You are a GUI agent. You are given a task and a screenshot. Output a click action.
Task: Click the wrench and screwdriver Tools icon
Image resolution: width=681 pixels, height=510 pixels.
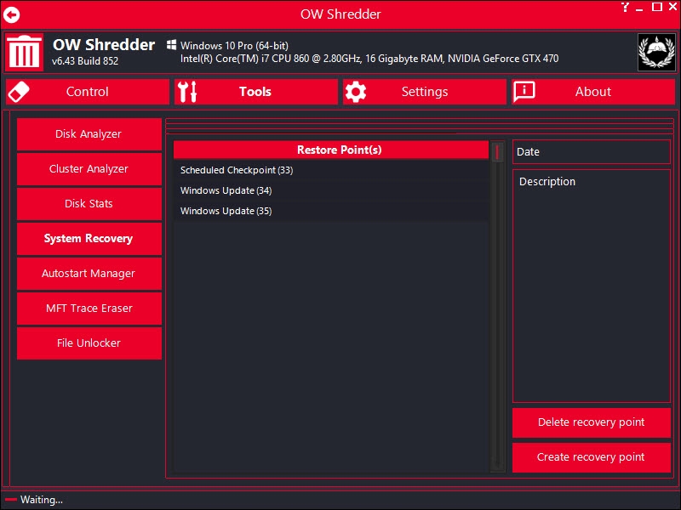tap(187, 92)
